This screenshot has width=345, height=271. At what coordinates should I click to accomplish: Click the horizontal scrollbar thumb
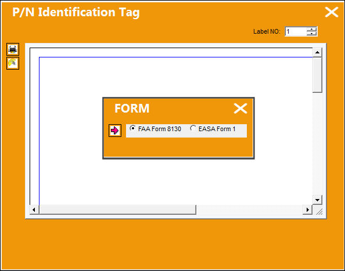pos(117,209)
